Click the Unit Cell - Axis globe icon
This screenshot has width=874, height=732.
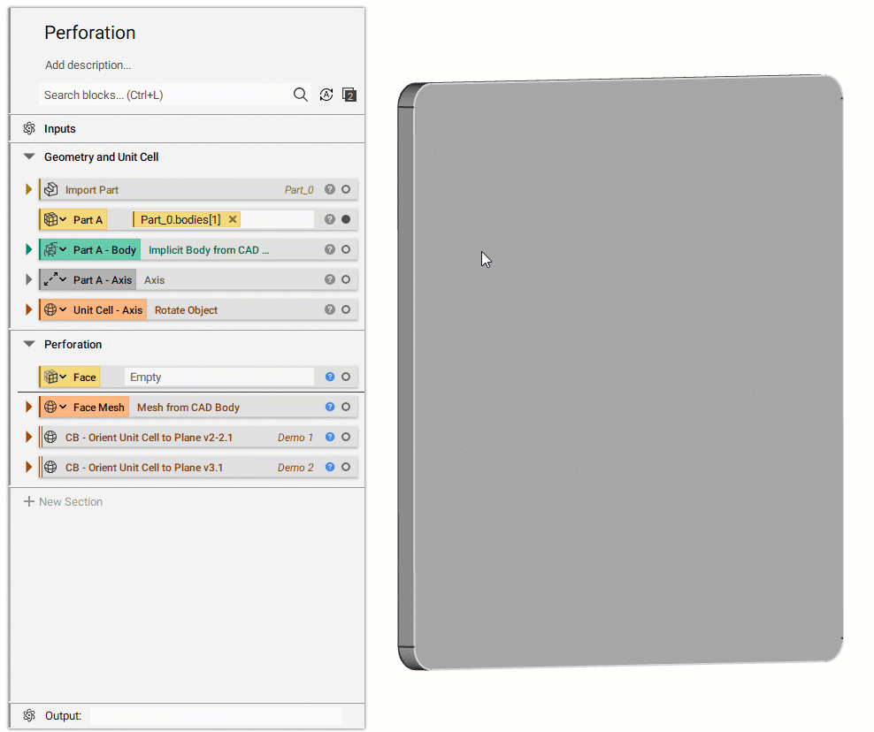pos(50,309)
